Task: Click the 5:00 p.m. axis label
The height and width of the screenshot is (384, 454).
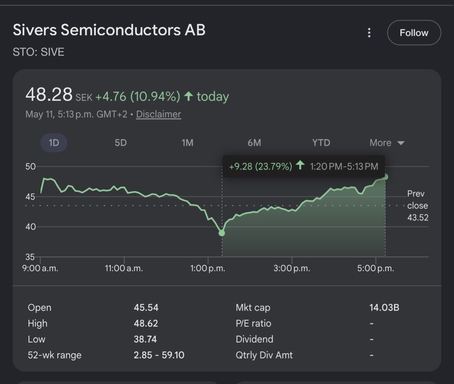Action: click(376, 269)
